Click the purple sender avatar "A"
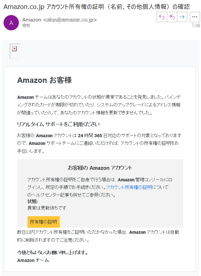Screen dimensions: 201x276 click(11, 23)
